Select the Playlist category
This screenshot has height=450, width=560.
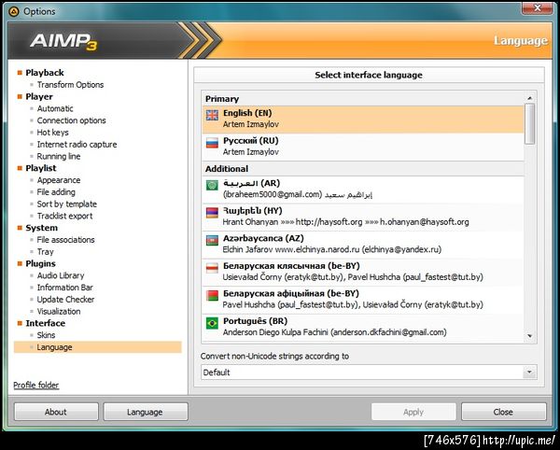(41, 168)
